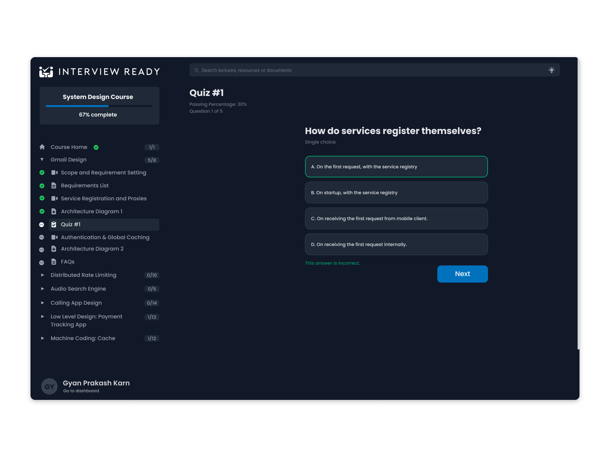Toggle the light bulb theme switch
Viewport: 610px width, 457px height.
click(552, 70)
